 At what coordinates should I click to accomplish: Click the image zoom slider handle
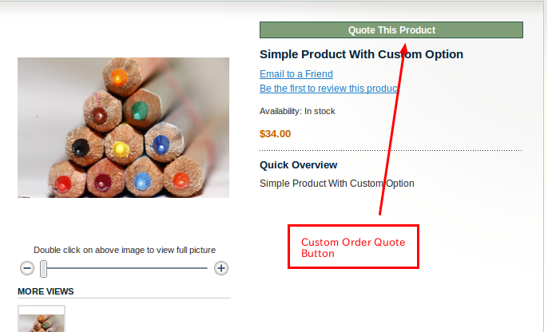(x=44, y=268)
